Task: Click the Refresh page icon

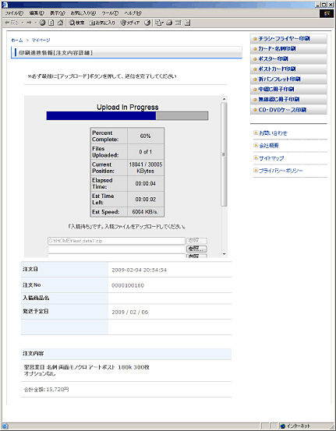Action: click(51, 23)
